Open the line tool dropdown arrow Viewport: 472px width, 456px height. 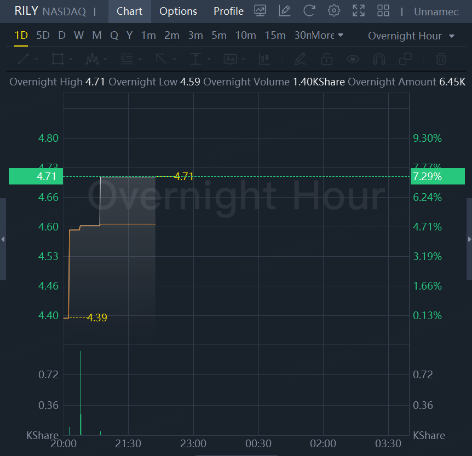click(37, 59)
